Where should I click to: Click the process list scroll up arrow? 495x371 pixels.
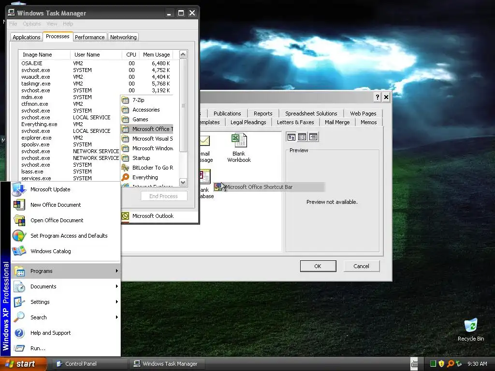pyautogui.click(x=183, y=55)
